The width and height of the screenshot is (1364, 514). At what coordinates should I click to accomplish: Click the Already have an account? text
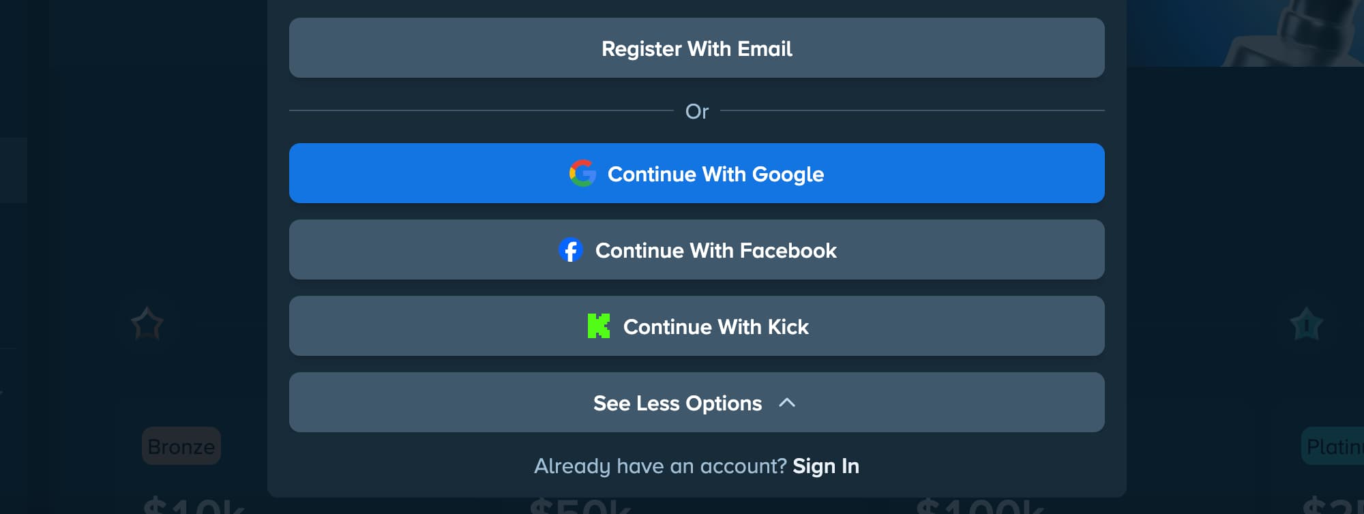coord(660,466)
